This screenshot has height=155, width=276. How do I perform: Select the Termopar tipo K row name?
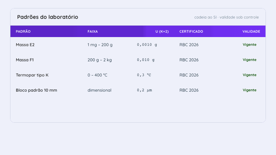32,75
